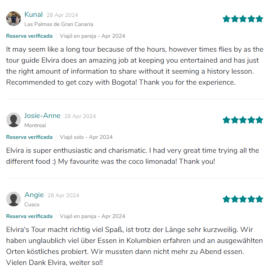Click the Cusco location under Angie
This screenshot has width=271, height=273.
point(32,204)
